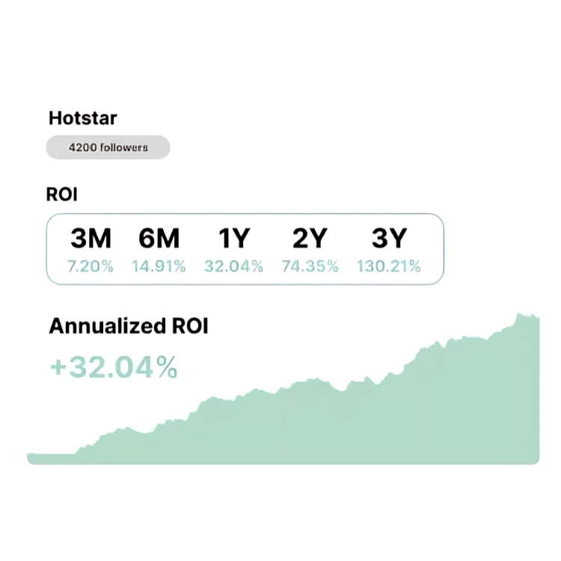Click the 7.20% return value
Viewport: 561px width, 561px height.
click(91, 266)
